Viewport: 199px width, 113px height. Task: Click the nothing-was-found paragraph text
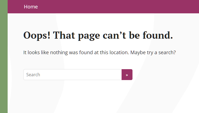coord(99,53)
